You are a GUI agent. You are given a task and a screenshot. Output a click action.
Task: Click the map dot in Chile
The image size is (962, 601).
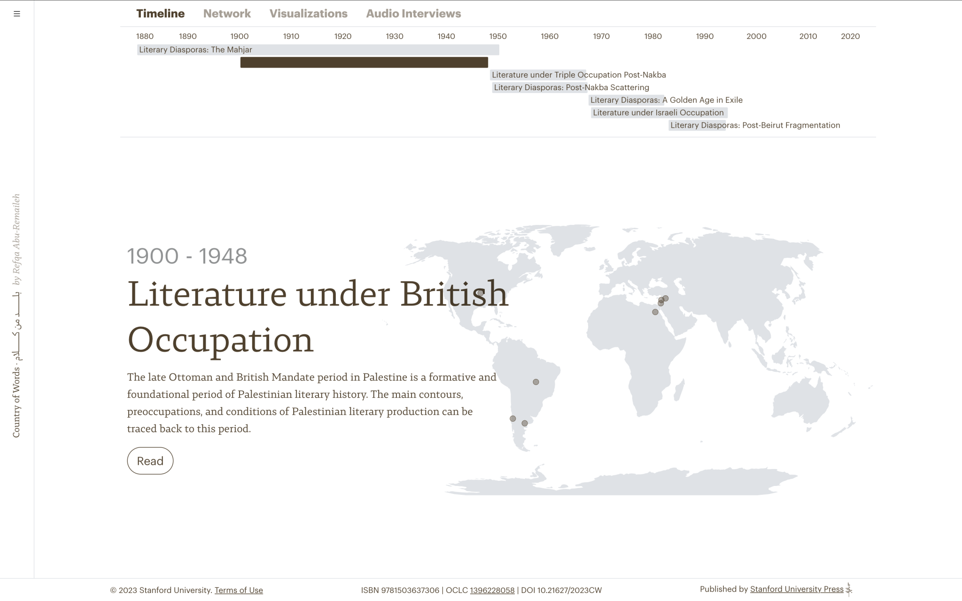pos(513,419)
